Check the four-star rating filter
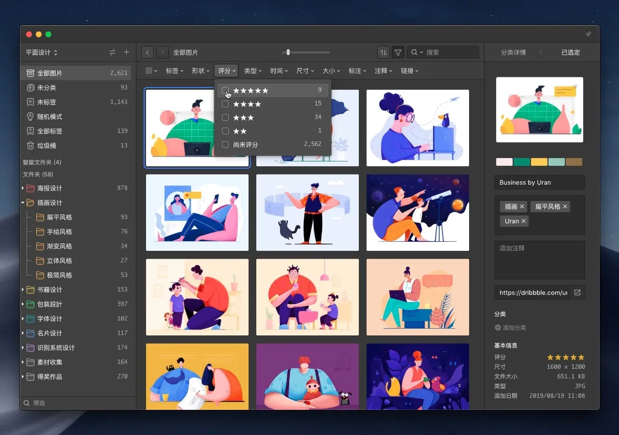Viewport: 619px width, 435px height. pyautogui.click(x=225, y=104)
